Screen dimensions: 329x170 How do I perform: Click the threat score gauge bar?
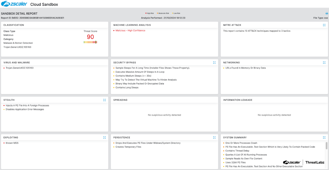tap(90, 42)
